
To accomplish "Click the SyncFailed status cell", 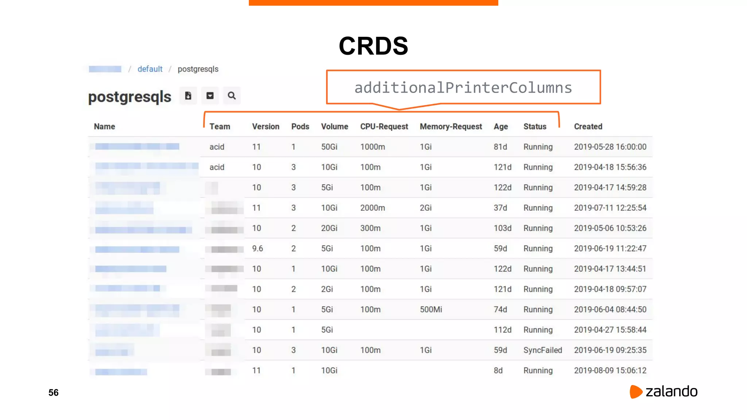I will [x=543, y=350].
